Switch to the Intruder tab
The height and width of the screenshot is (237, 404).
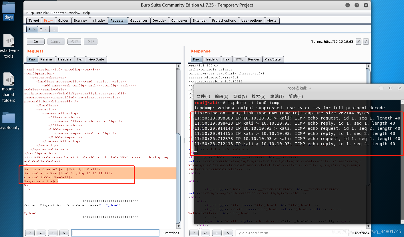click(x=99, y=21)
